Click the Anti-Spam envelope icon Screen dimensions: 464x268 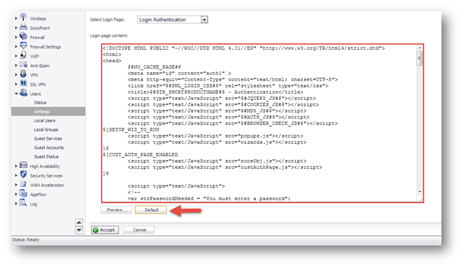(24, 65)
